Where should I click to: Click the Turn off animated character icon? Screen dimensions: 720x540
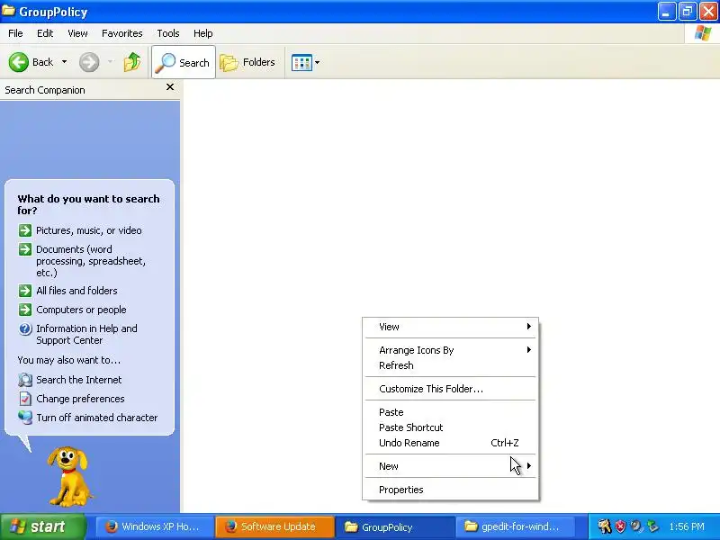click(x=25, y=418)
